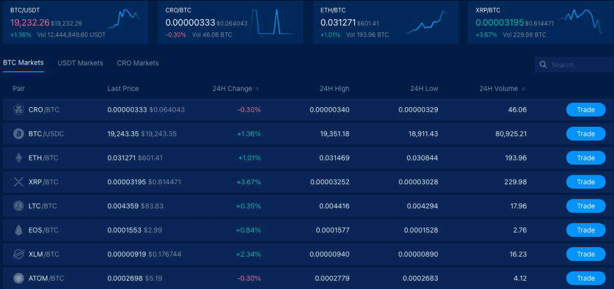614x289 pixels.
Task: Click Trade button for ATOM/BTC
Action: click(x=586, y=278)
